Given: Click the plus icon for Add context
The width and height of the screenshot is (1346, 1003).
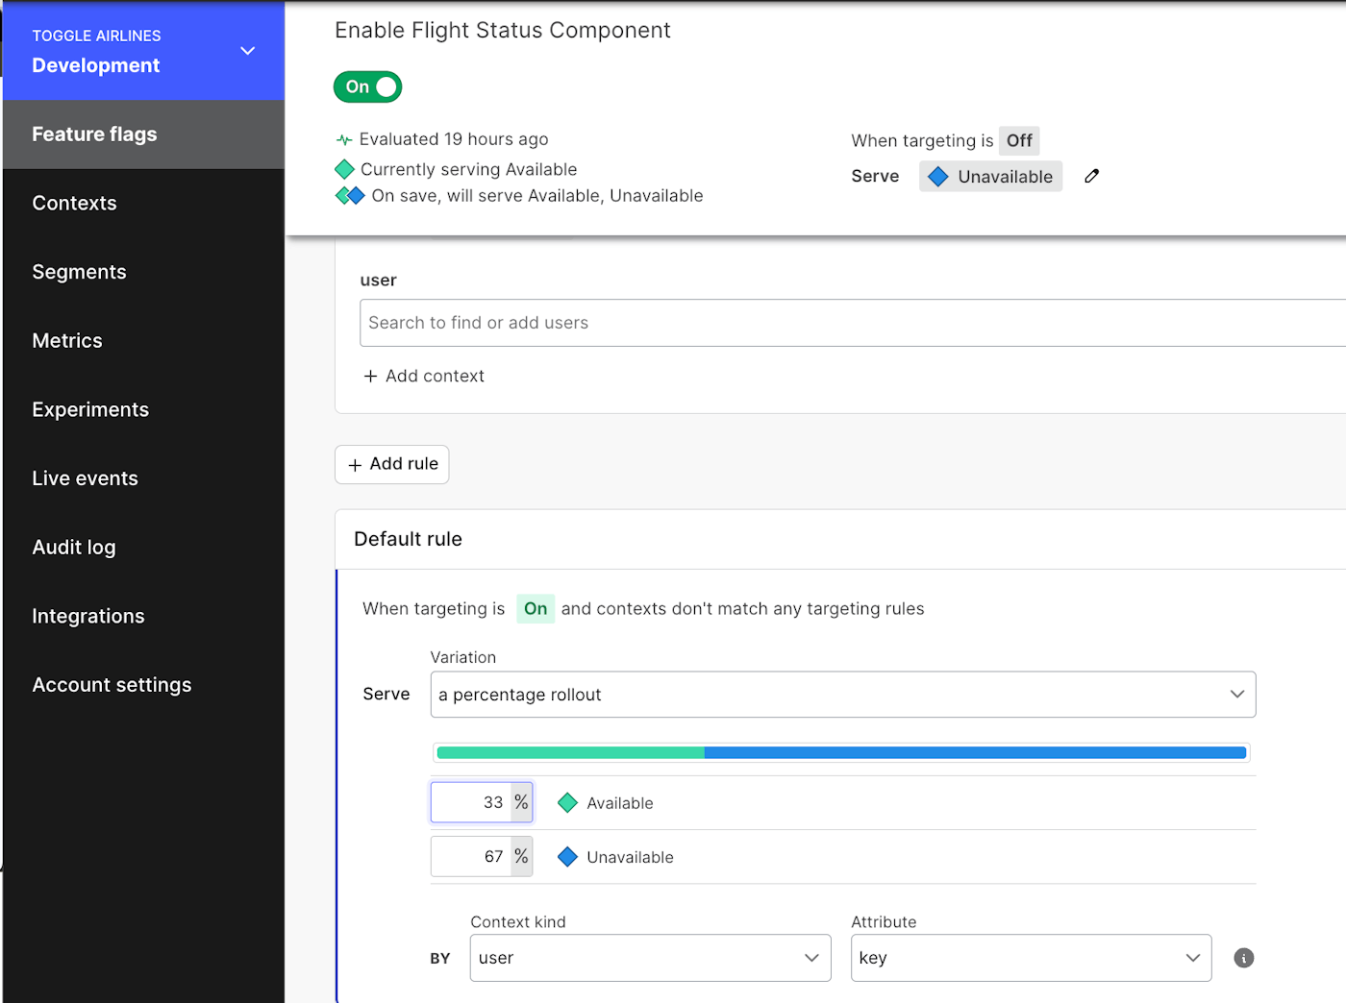Looking at the screenshot, I should pyautogui.click(x=370, y=377).
